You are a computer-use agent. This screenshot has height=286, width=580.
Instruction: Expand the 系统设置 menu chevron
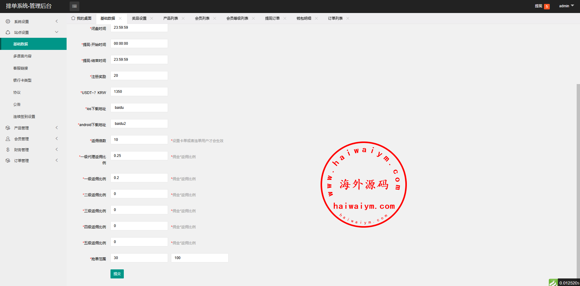pyautogui.click(x=57, y=21)
